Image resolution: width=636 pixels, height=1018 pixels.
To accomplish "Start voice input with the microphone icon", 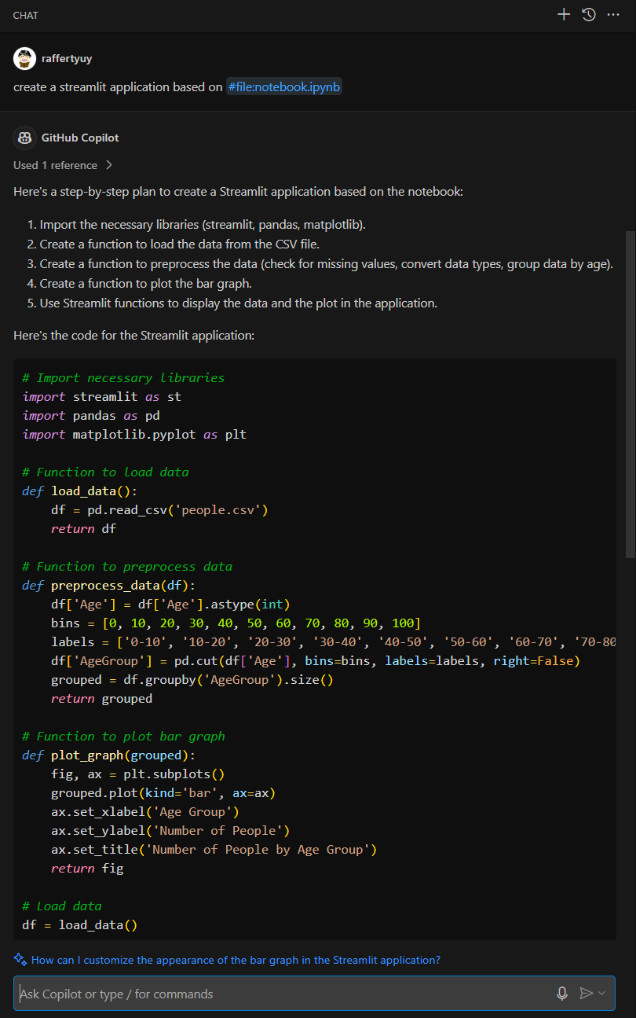I will [562, 994].
